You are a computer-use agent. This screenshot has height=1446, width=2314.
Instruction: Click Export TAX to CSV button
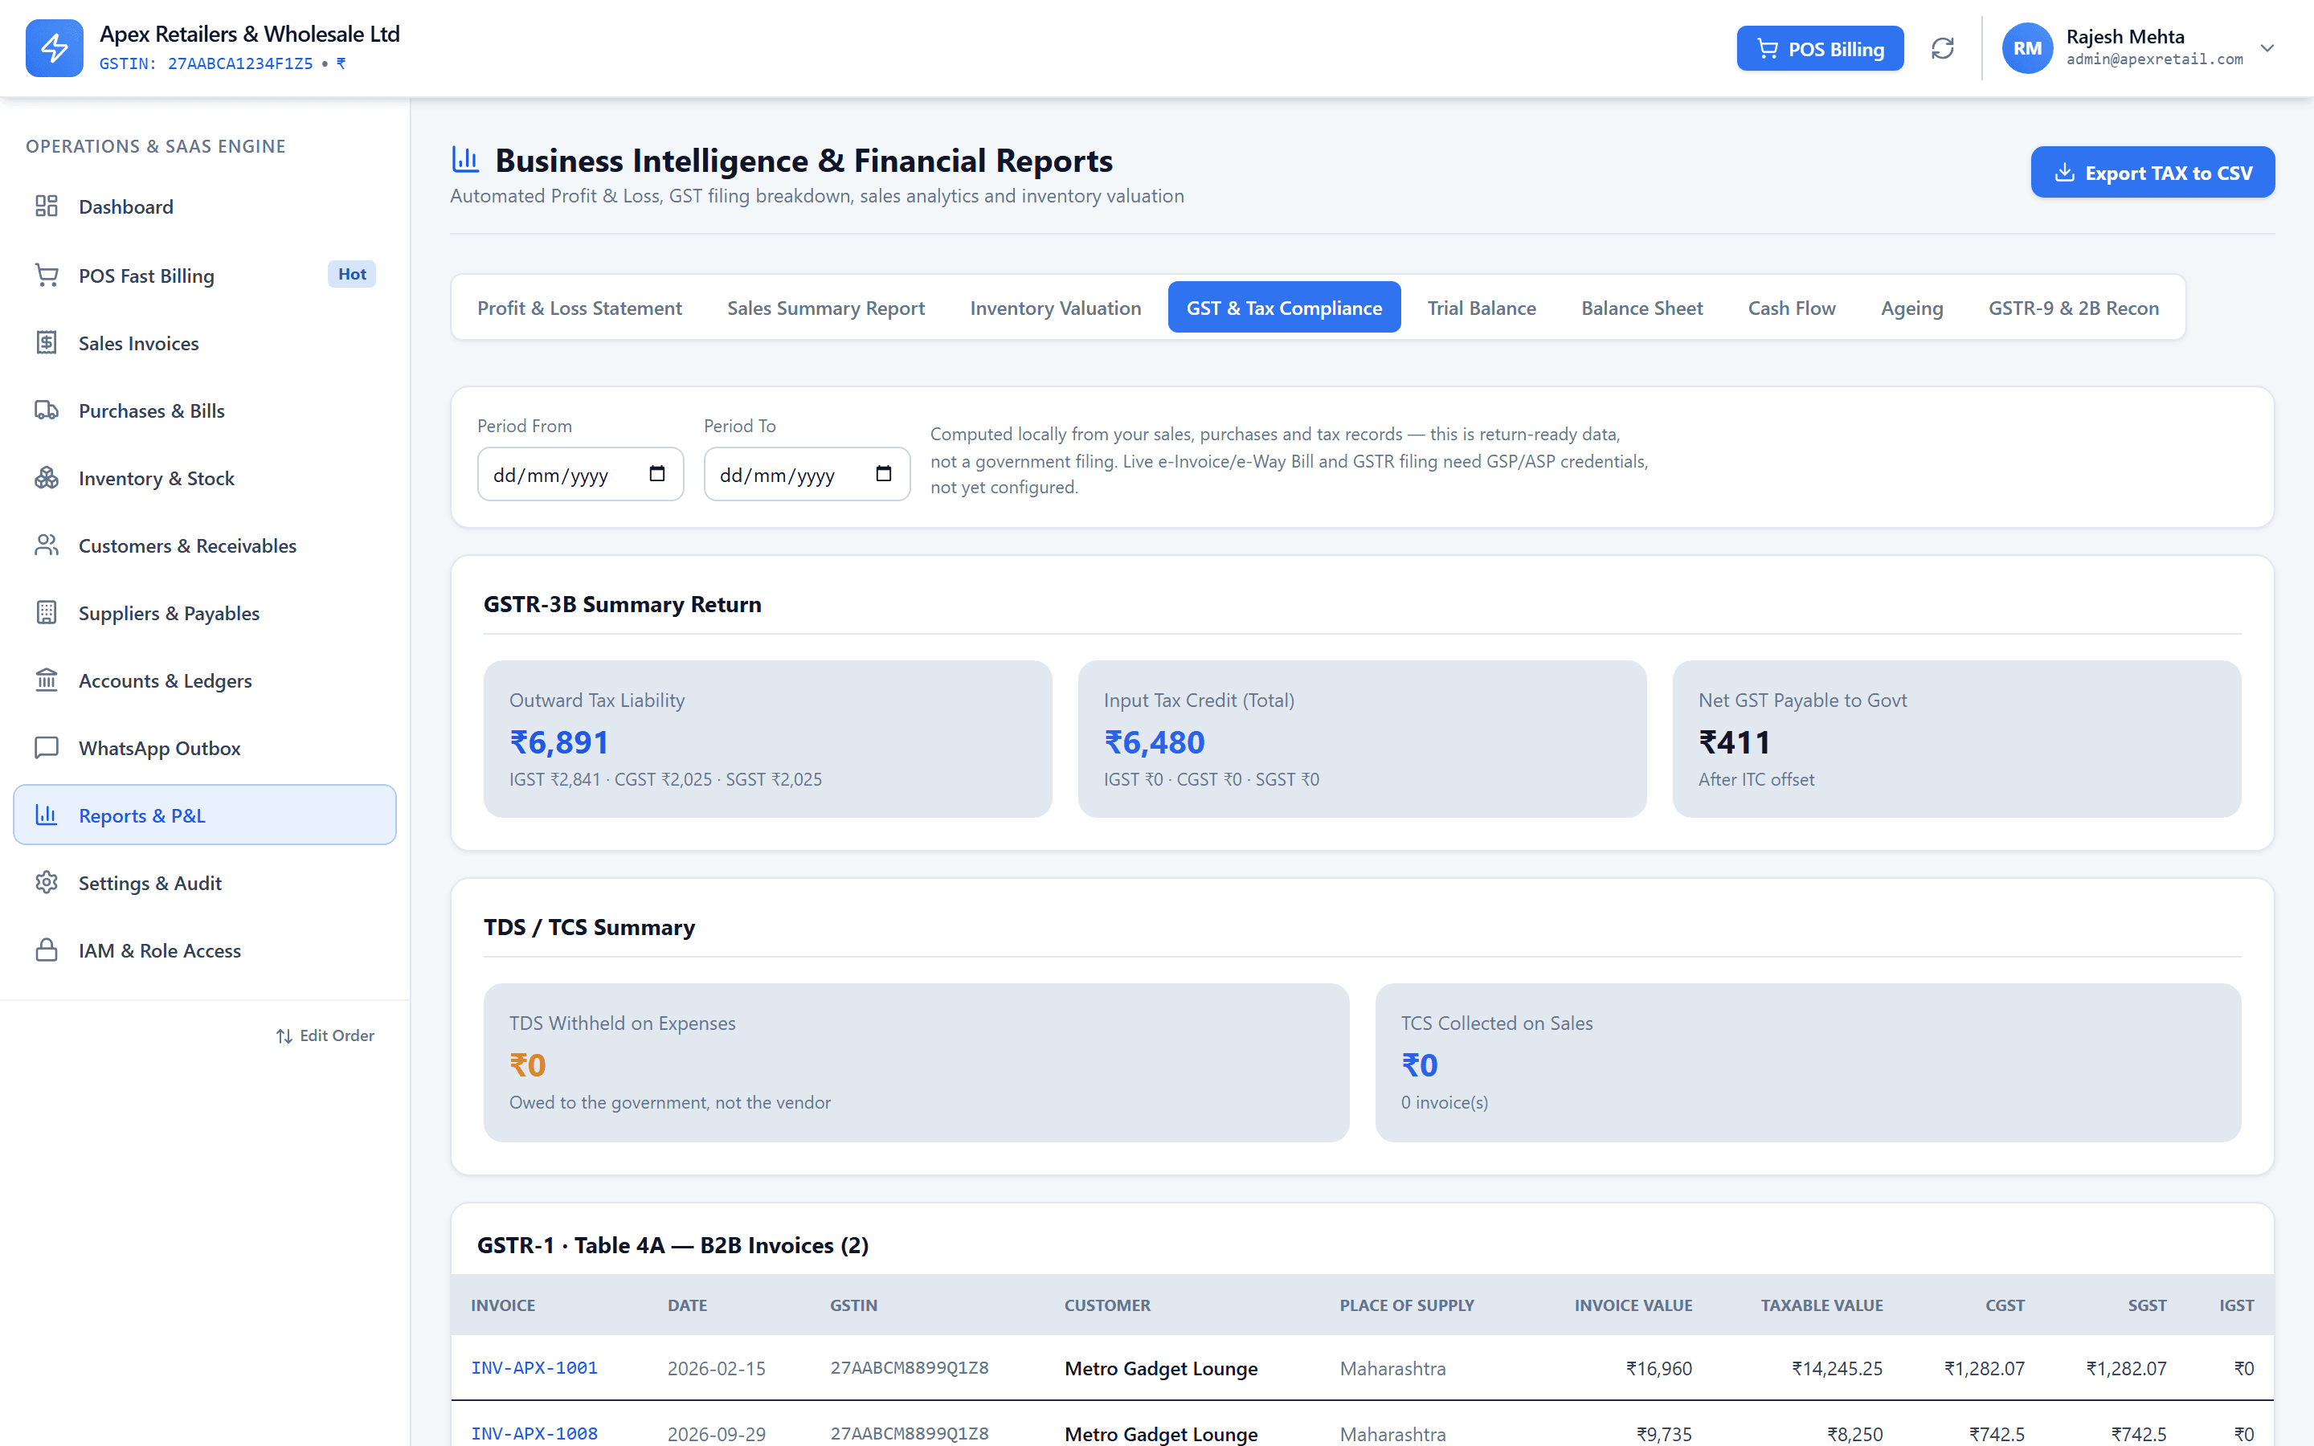[2153, 172]
